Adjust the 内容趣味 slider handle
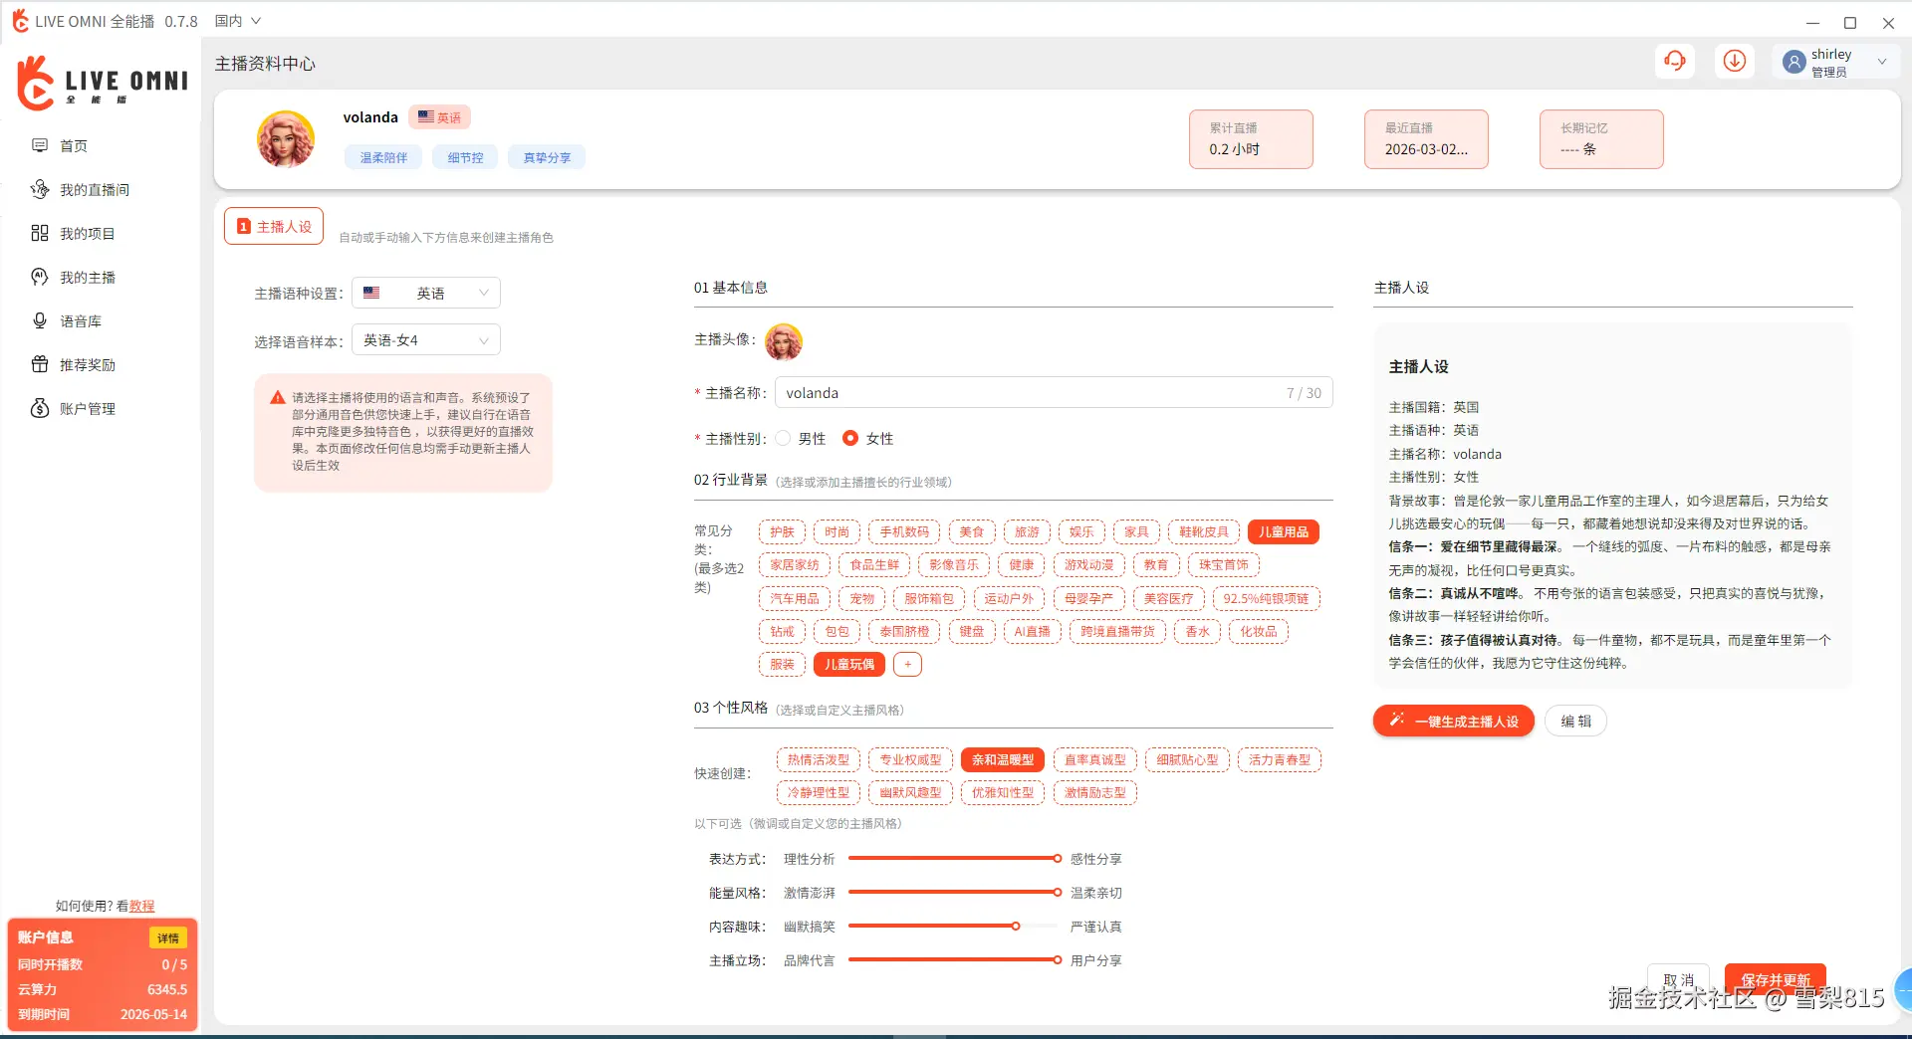 (x=1015, y=926)
